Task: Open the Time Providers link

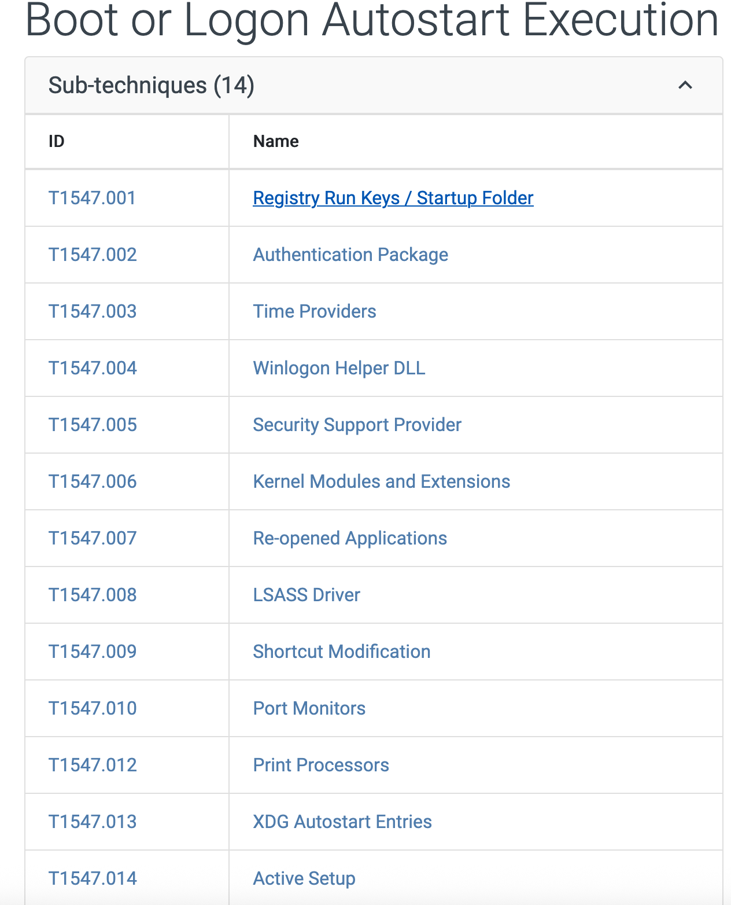Action: 315,311
